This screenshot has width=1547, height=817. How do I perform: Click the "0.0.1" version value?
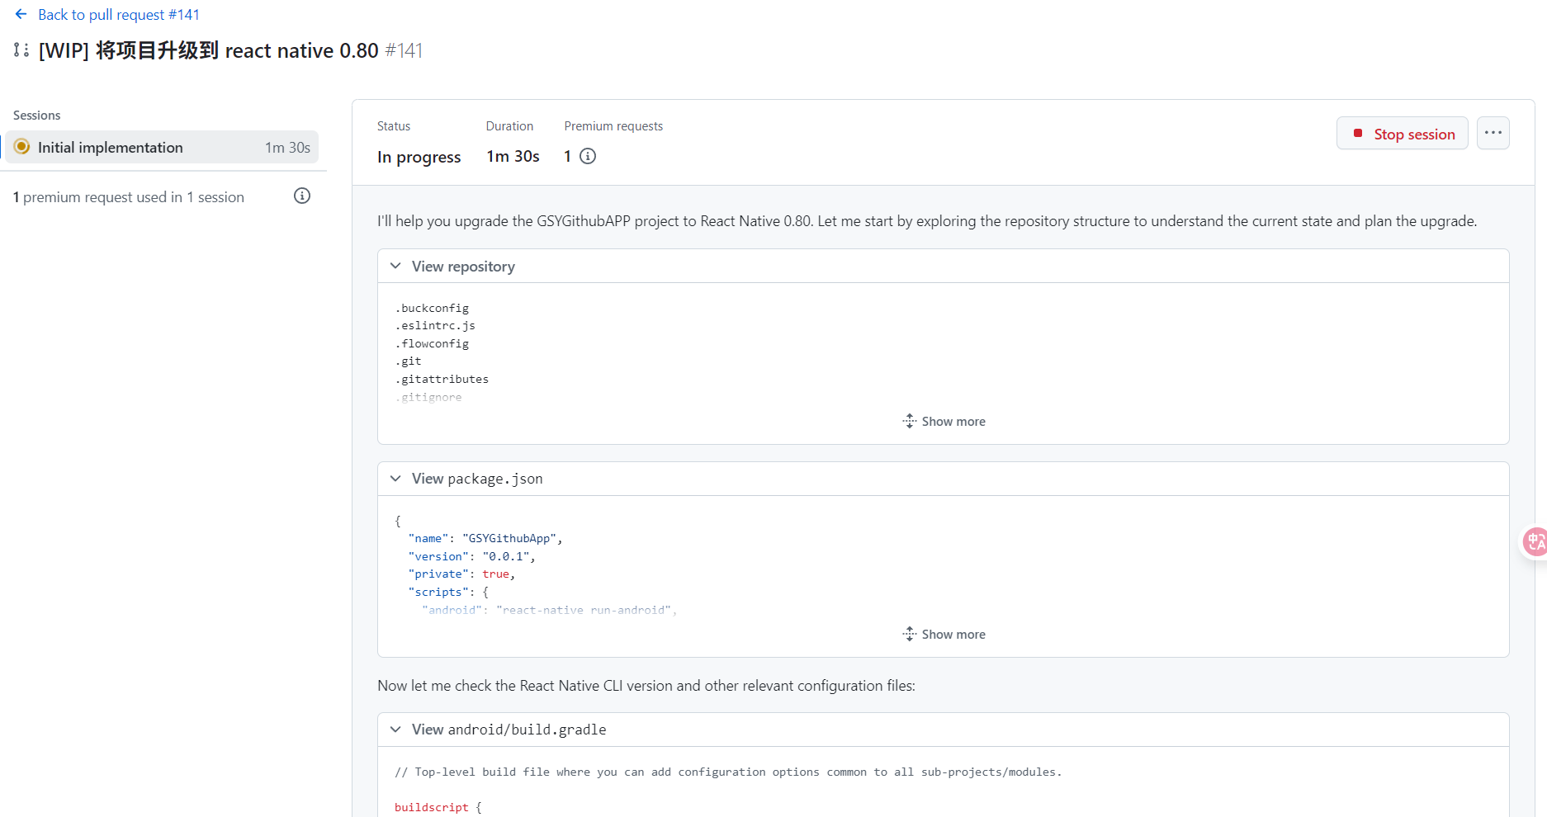(x=505, y=557)
